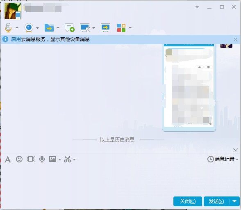The height and width of the screenshot is (210, 241).
Task: Send a window shake nudge
Action: coord(30,159)
